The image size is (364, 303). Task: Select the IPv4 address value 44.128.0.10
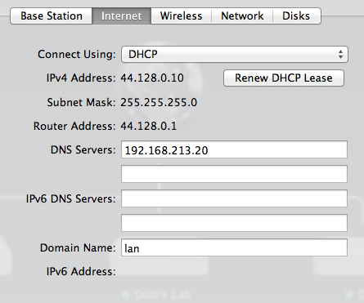pos(152,78)
